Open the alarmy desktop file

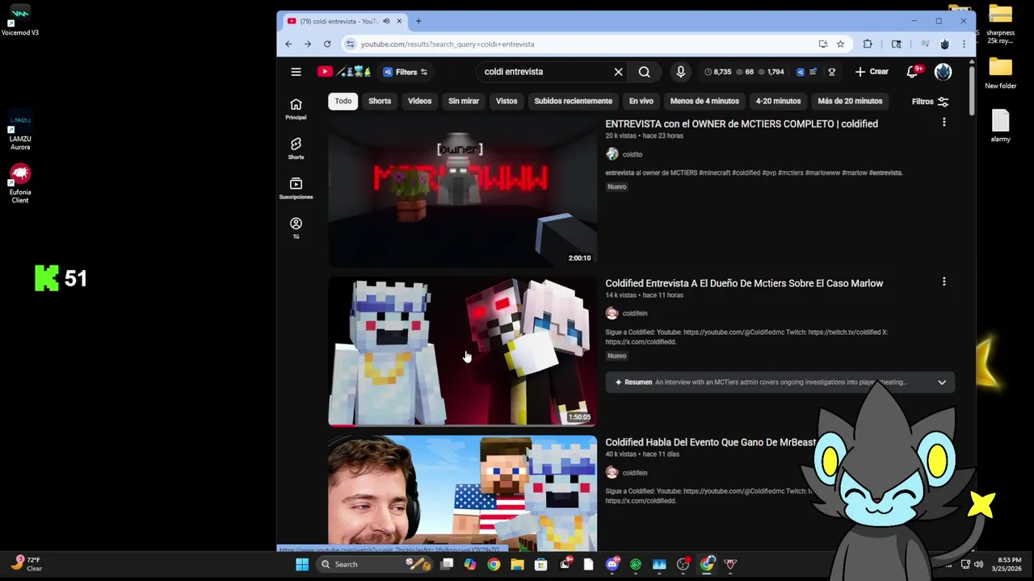[1000, 126]
